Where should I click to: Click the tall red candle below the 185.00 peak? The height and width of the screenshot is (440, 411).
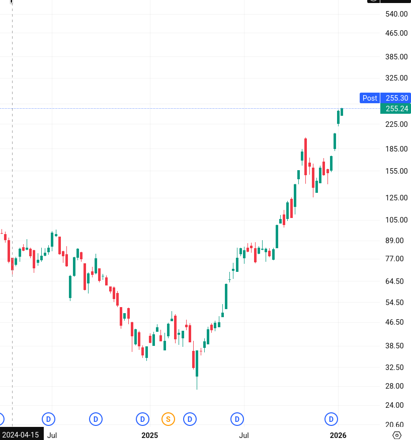[x=305, y=157]
